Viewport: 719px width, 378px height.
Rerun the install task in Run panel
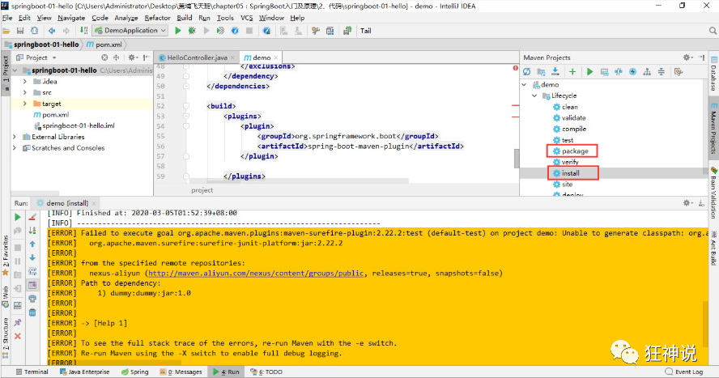[x=18, y=217]
